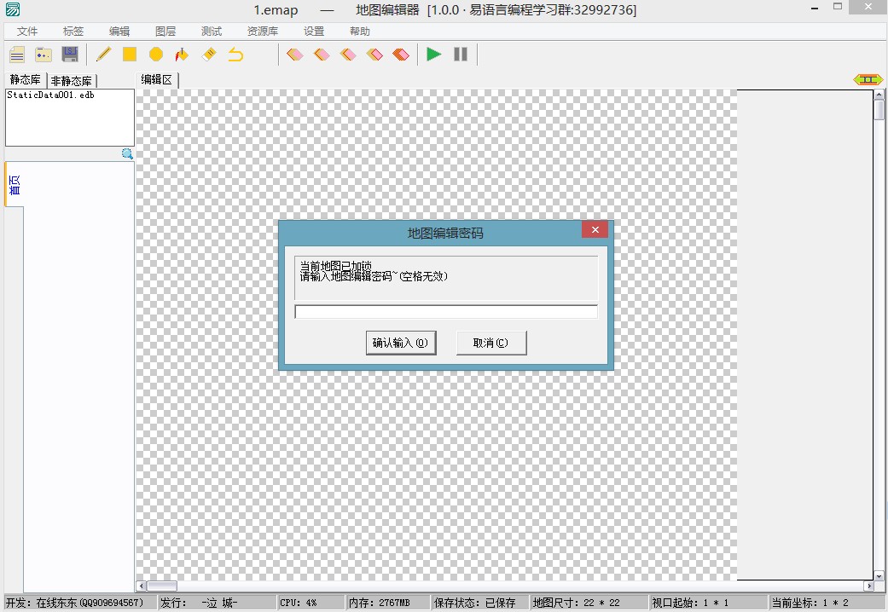Screen dimensions: 888x612
Task: Open the 编辑 menu
Action: pyautogui.click(x=119, y=32)
